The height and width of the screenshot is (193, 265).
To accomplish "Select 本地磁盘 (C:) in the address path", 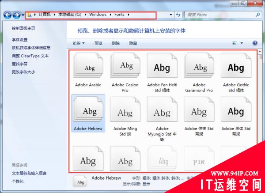I will point(70,15).
